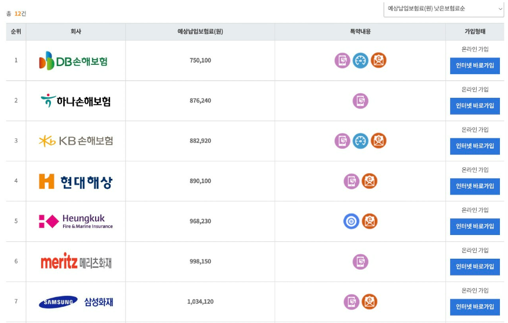Click 인터넷 바로가입 for KB손해보험

click(474, 146)
